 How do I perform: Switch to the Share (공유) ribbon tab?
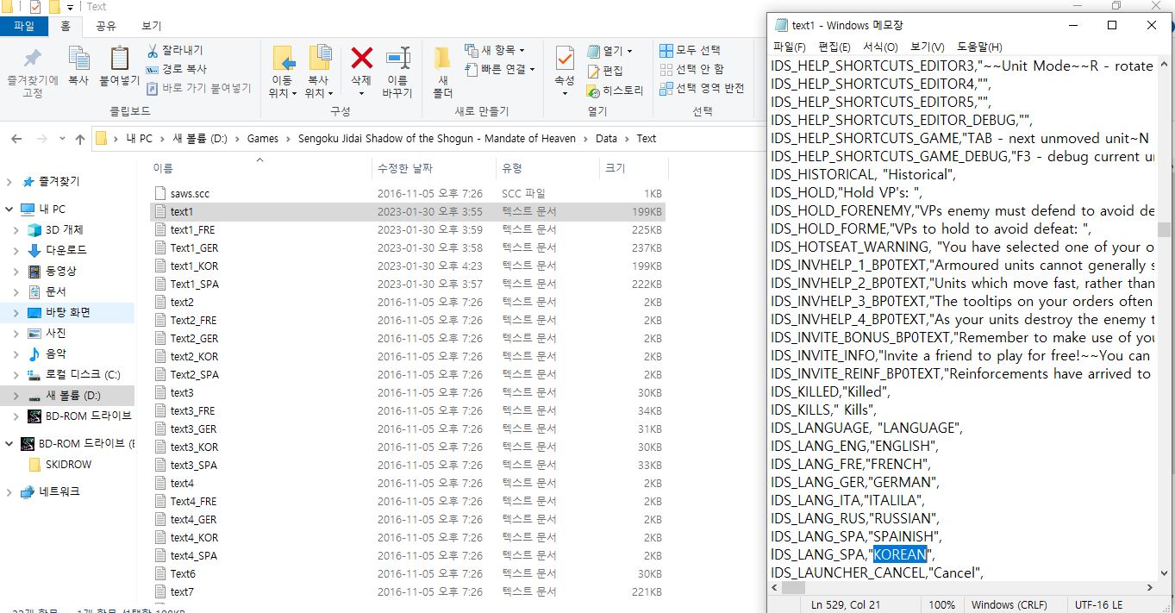(x=107, y=27)
